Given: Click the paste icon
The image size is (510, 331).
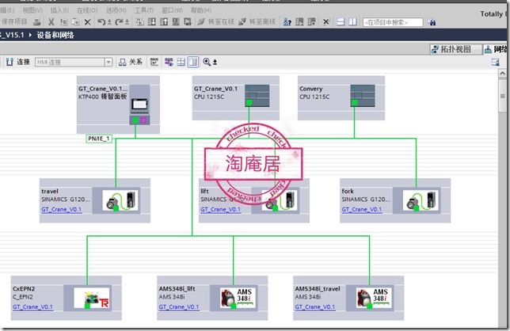Looking at the screenshot, I should [75, 22].
